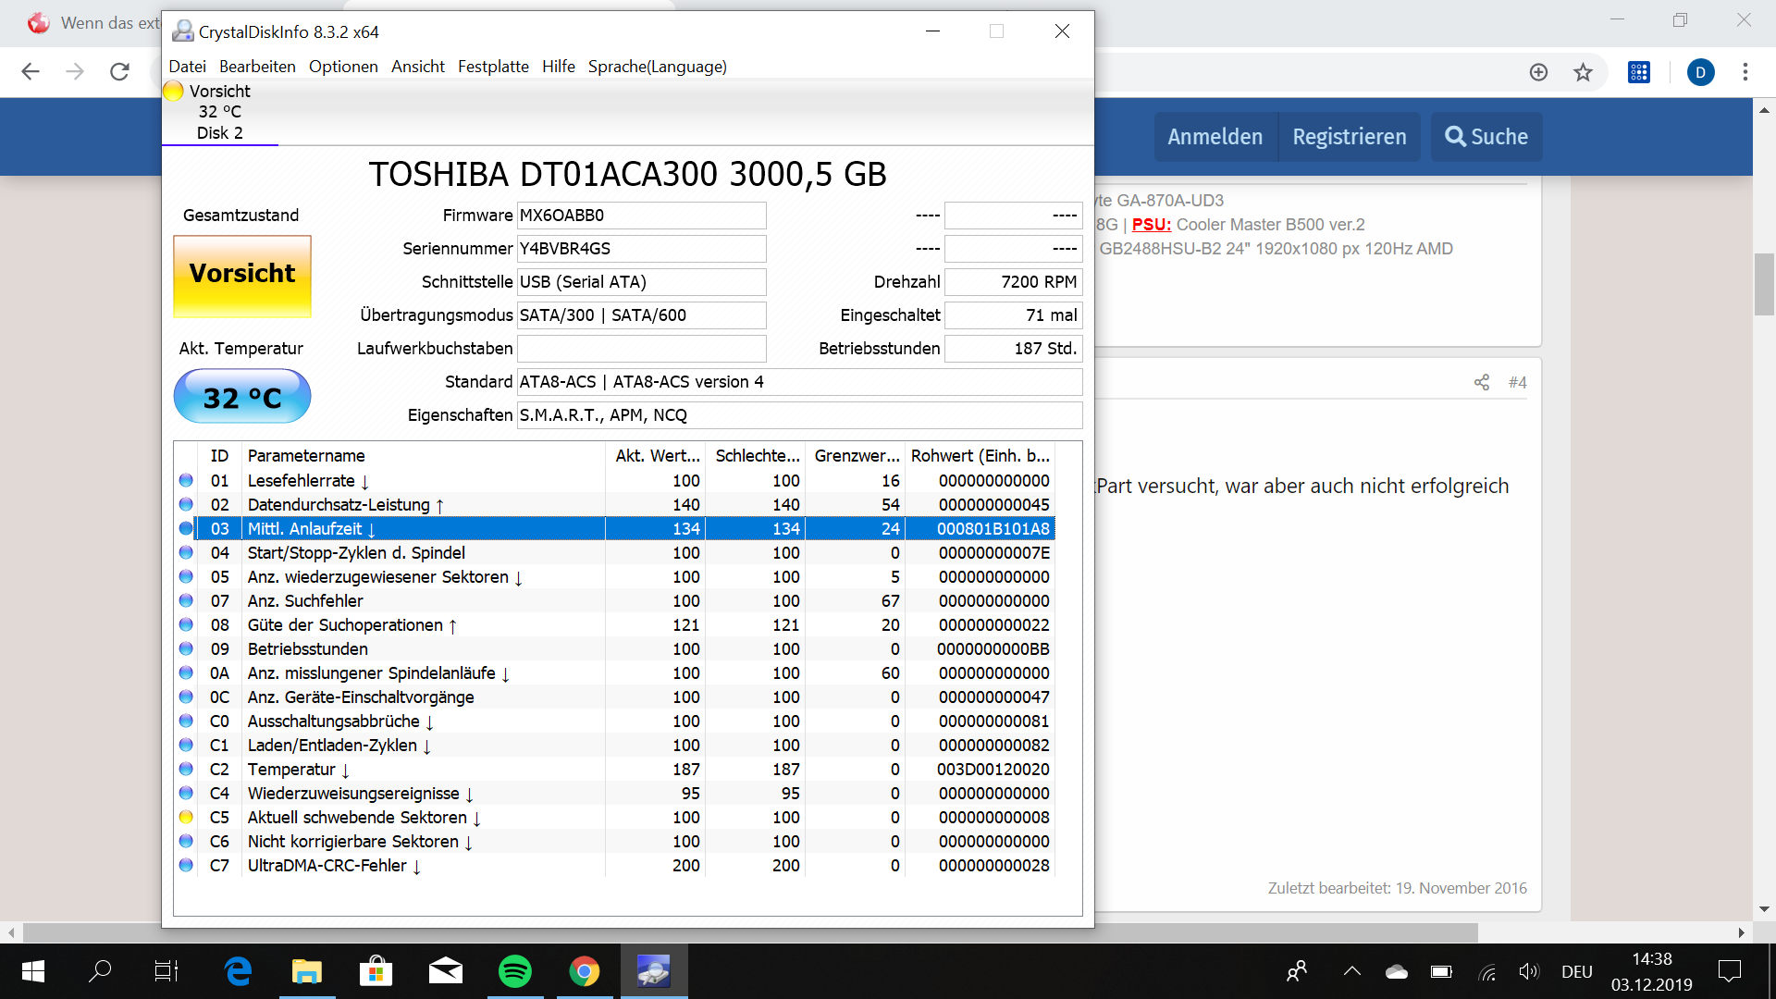Click the yellow Vorsicht disk status icon
This screenshot has width=1776, height=999.
pos(173,92)
